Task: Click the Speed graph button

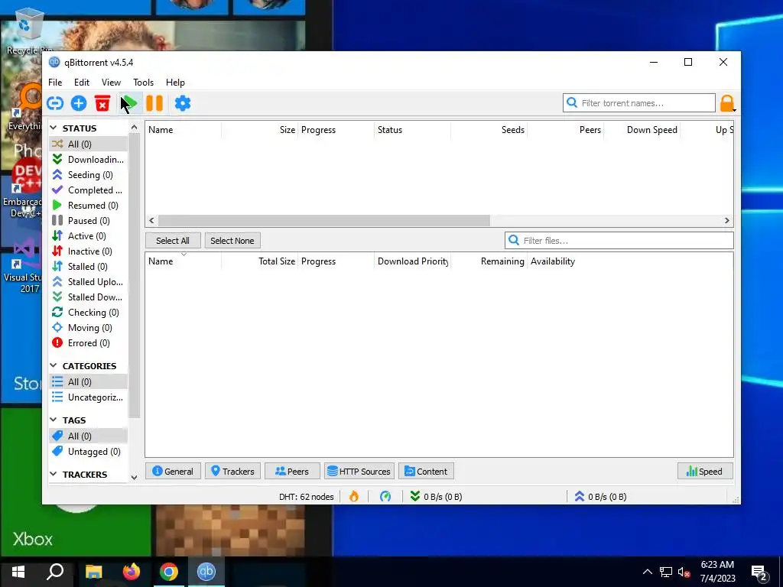Action: [x=705, y=471]
